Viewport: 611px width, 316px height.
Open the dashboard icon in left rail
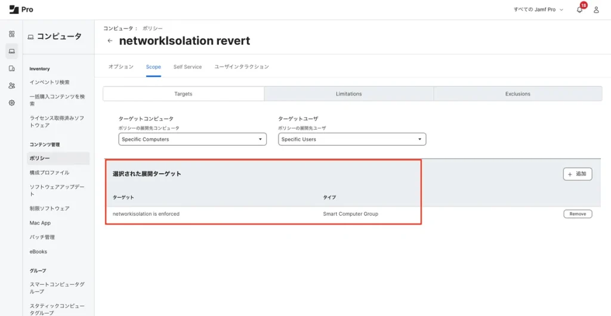tap(11, 34)
